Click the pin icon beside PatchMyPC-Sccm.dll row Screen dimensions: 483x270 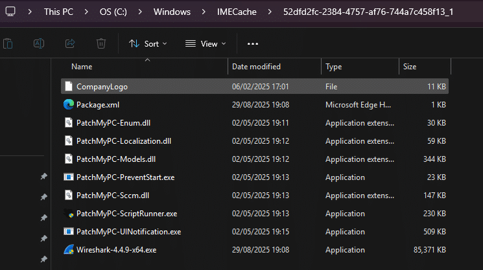point(43,197)
